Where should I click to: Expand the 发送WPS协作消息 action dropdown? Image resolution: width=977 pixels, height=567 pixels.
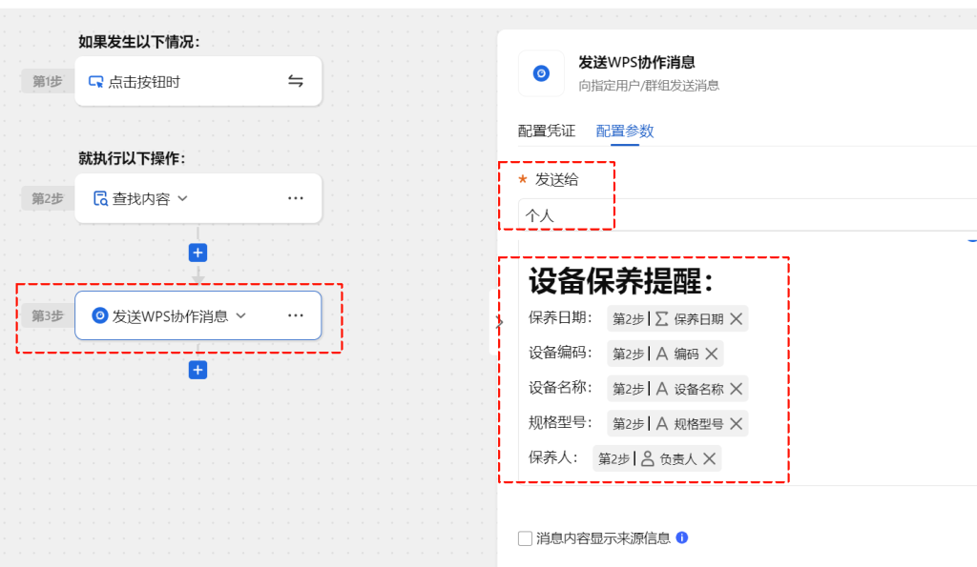tap(241, 315)
